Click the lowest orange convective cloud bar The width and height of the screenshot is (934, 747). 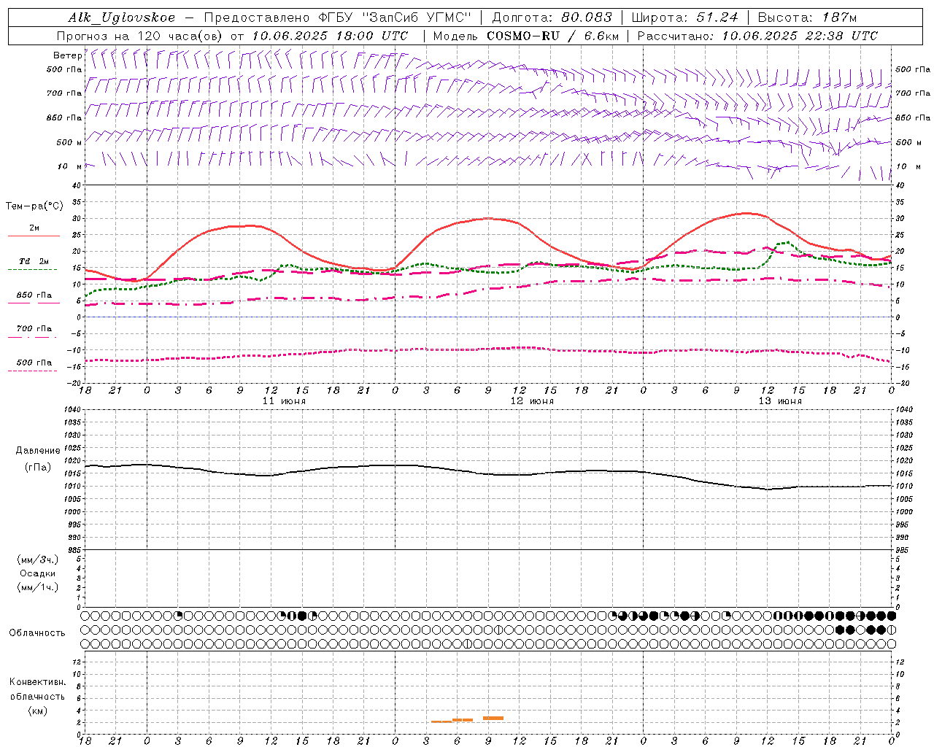[441, 721]
